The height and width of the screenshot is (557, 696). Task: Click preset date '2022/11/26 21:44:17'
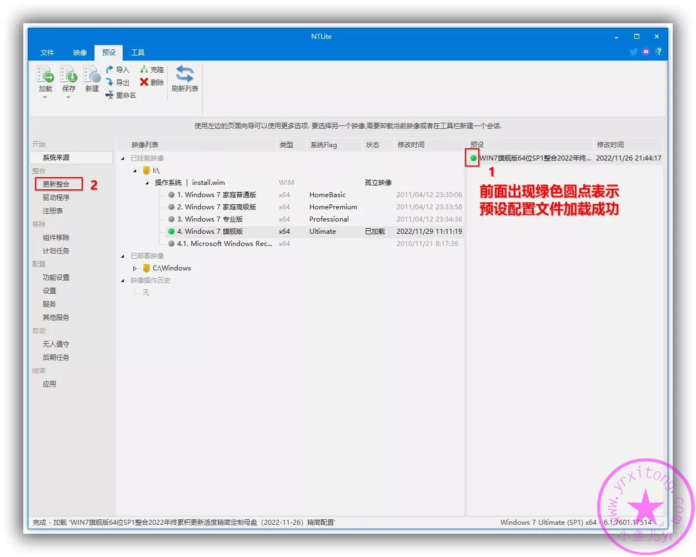pyautogui.click(x=629, y=158)
